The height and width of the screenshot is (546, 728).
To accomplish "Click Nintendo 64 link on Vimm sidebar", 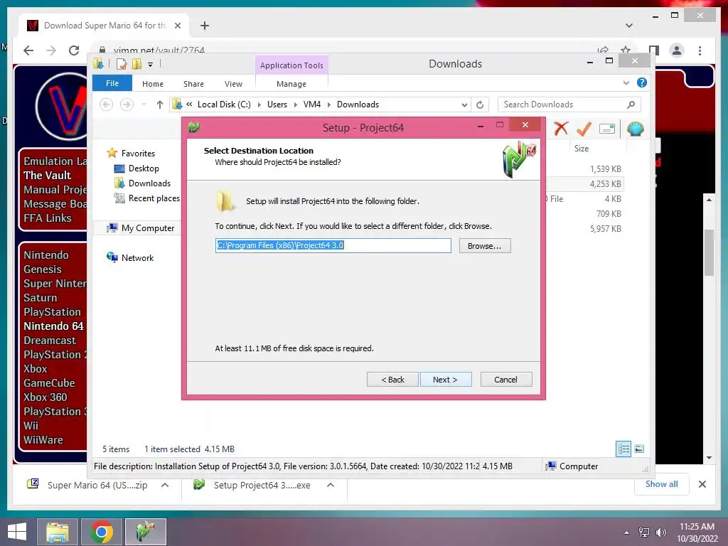I will 53,326.
